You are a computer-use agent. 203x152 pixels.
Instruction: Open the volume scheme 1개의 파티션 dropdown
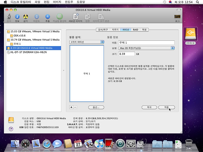87,42
